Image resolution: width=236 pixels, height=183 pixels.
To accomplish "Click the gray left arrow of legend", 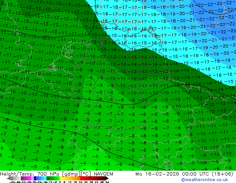I will [x=9, y=178].
